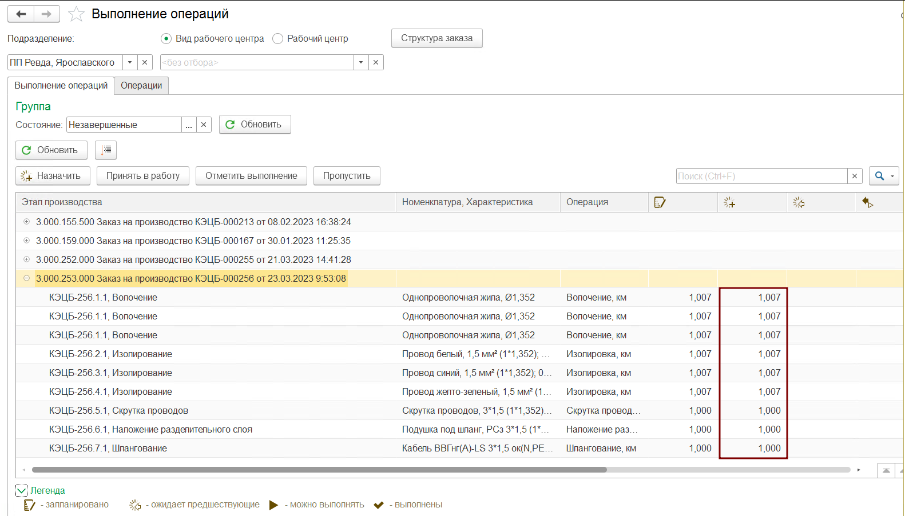The height and width of the screenshot is (516, 905).
Task: Click Отметить выполнение button
Action: coord(251,176)
